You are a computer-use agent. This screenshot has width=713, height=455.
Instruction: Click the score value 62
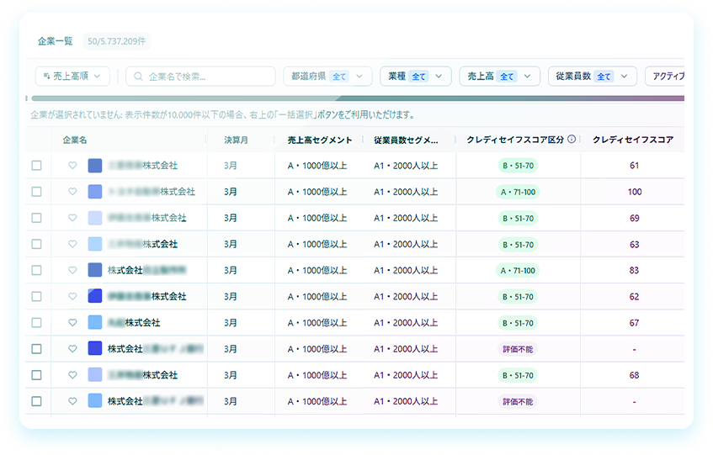[635, 296]
